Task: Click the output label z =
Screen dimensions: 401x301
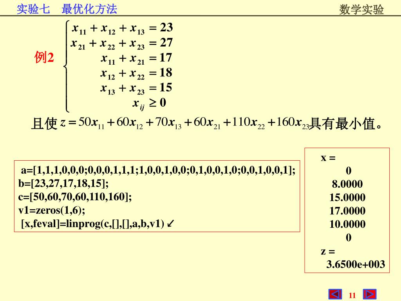Action: point(328,251)
